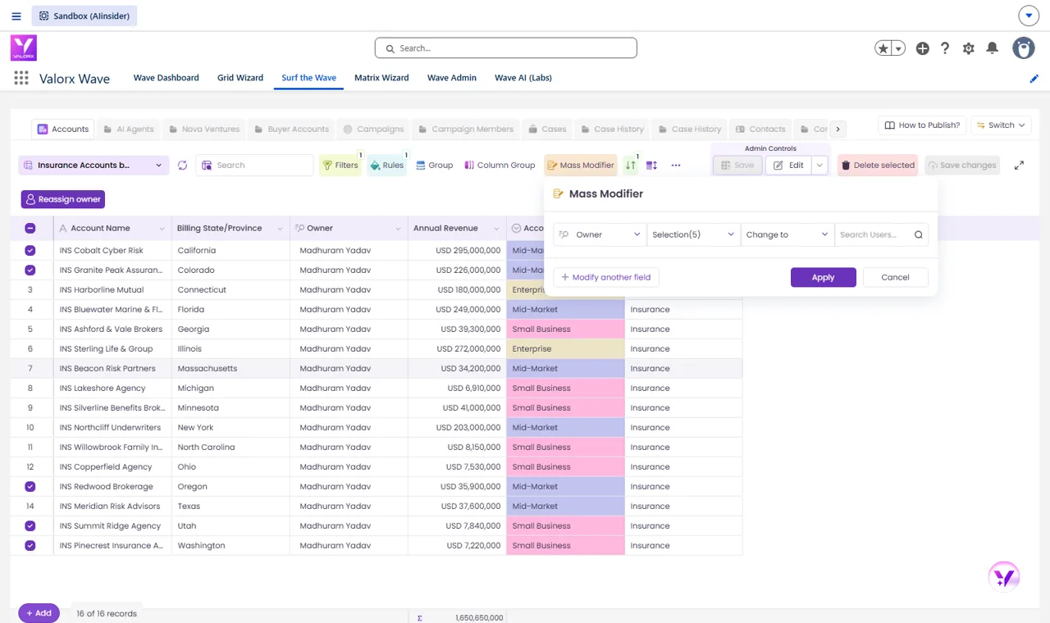Open the Change to dropdown

(787, 234)
